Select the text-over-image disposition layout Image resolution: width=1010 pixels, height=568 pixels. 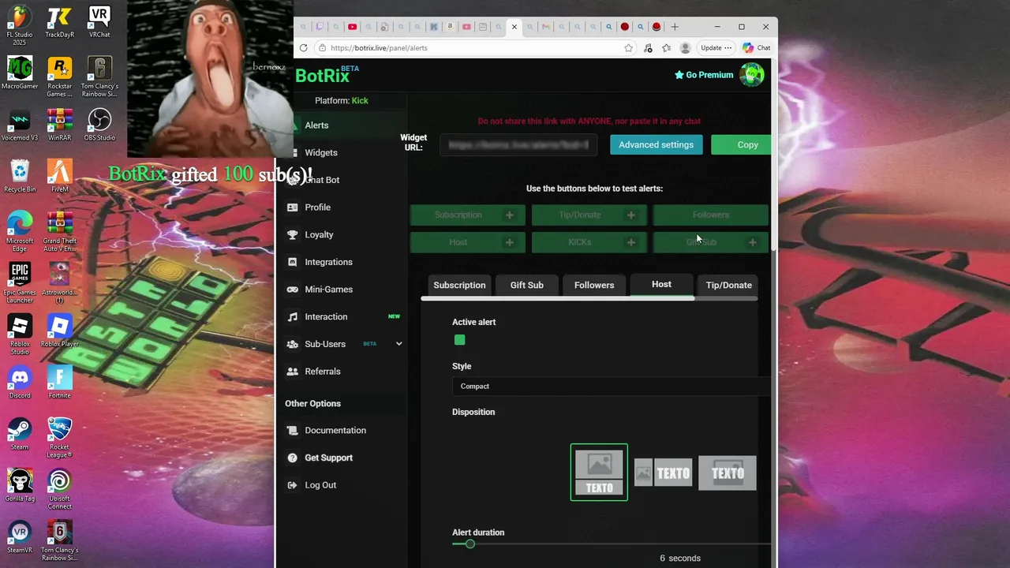coord(728,473)
